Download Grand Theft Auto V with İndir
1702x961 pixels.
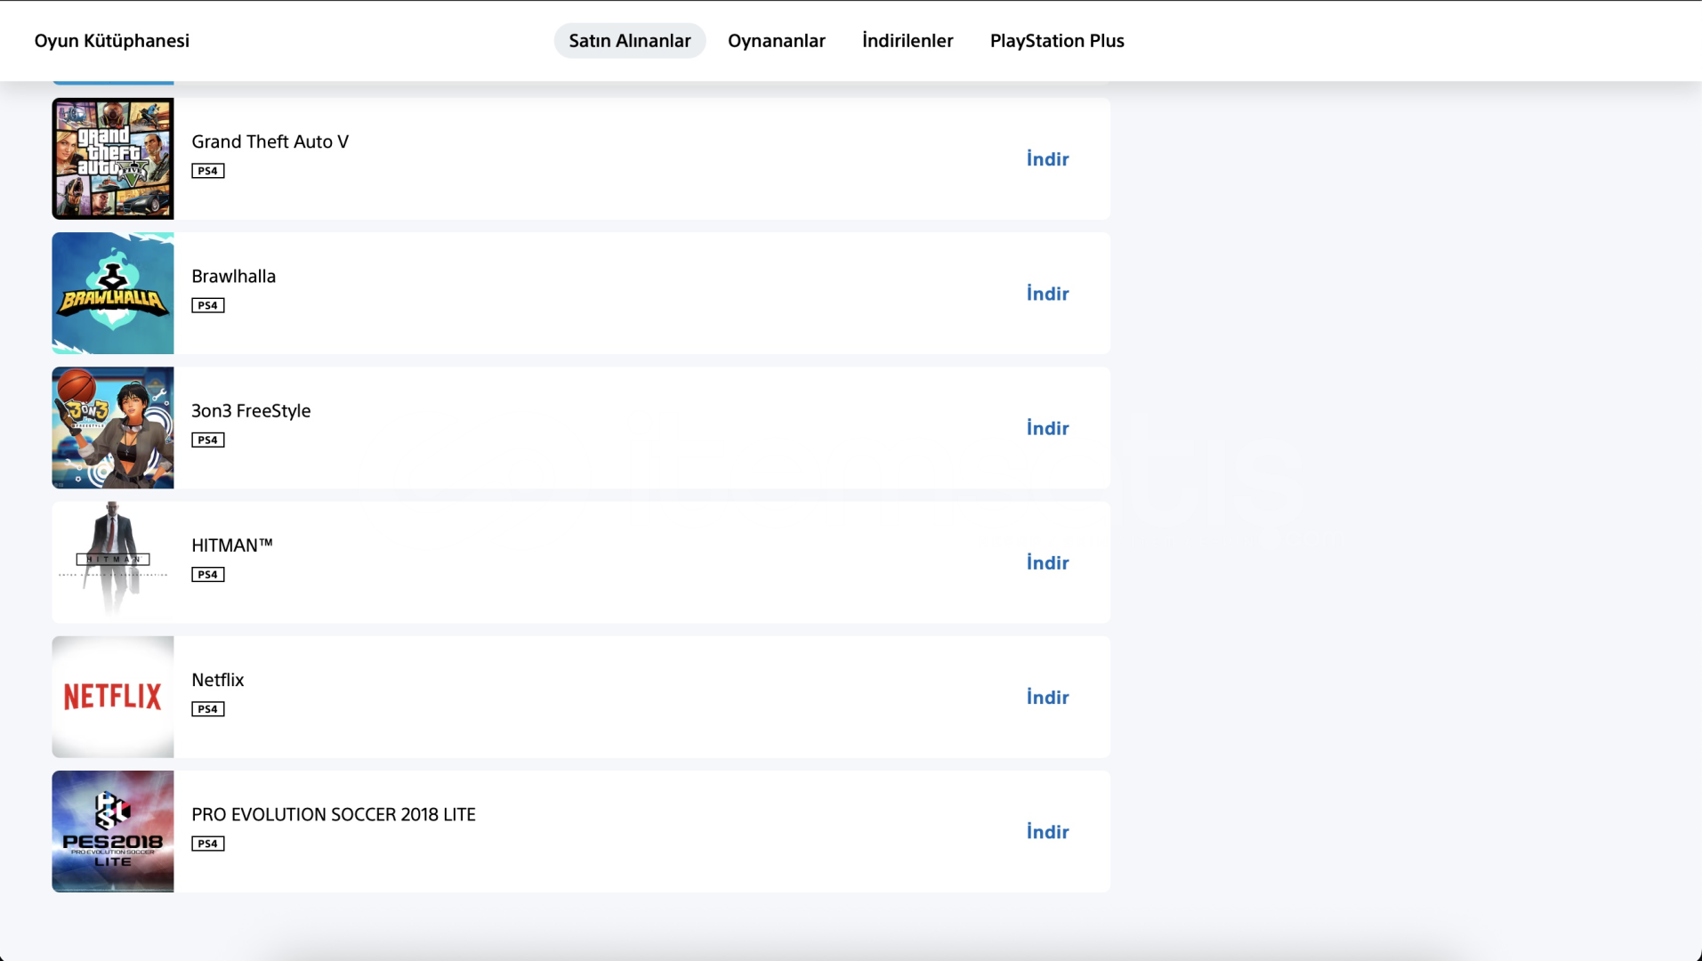point(1047,159)
